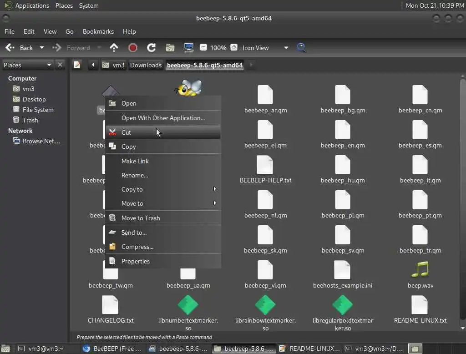Image resolution: width=466 pixels, height=354 pixels.
Task: Select the BEEBEEP-HELP.txt file icon
Action: coord(265,165)
